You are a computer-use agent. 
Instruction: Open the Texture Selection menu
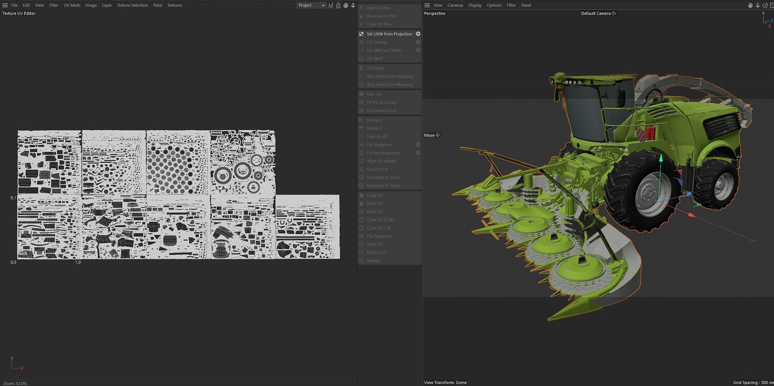[x=132, y=5]
